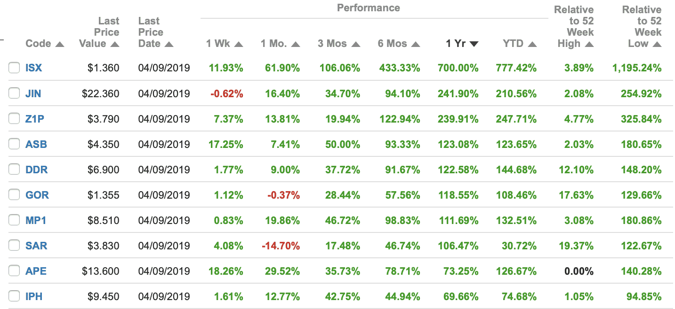Click the YTD column header
Screen dimensions: 675x309
pos(513,44)
